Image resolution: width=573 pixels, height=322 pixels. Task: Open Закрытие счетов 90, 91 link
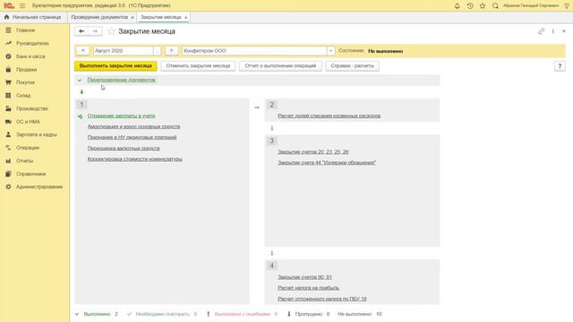304,277
